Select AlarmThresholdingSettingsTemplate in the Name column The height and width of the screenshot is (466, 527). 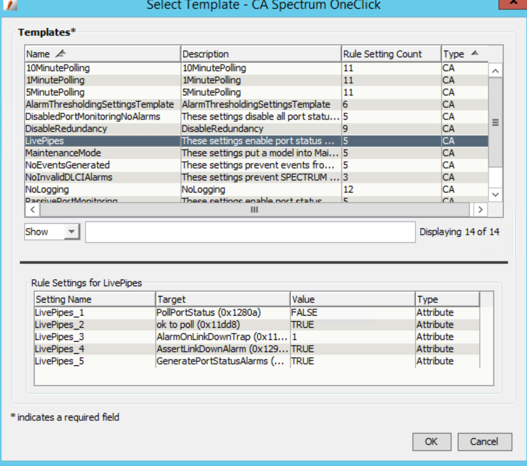tap(100, 104)
